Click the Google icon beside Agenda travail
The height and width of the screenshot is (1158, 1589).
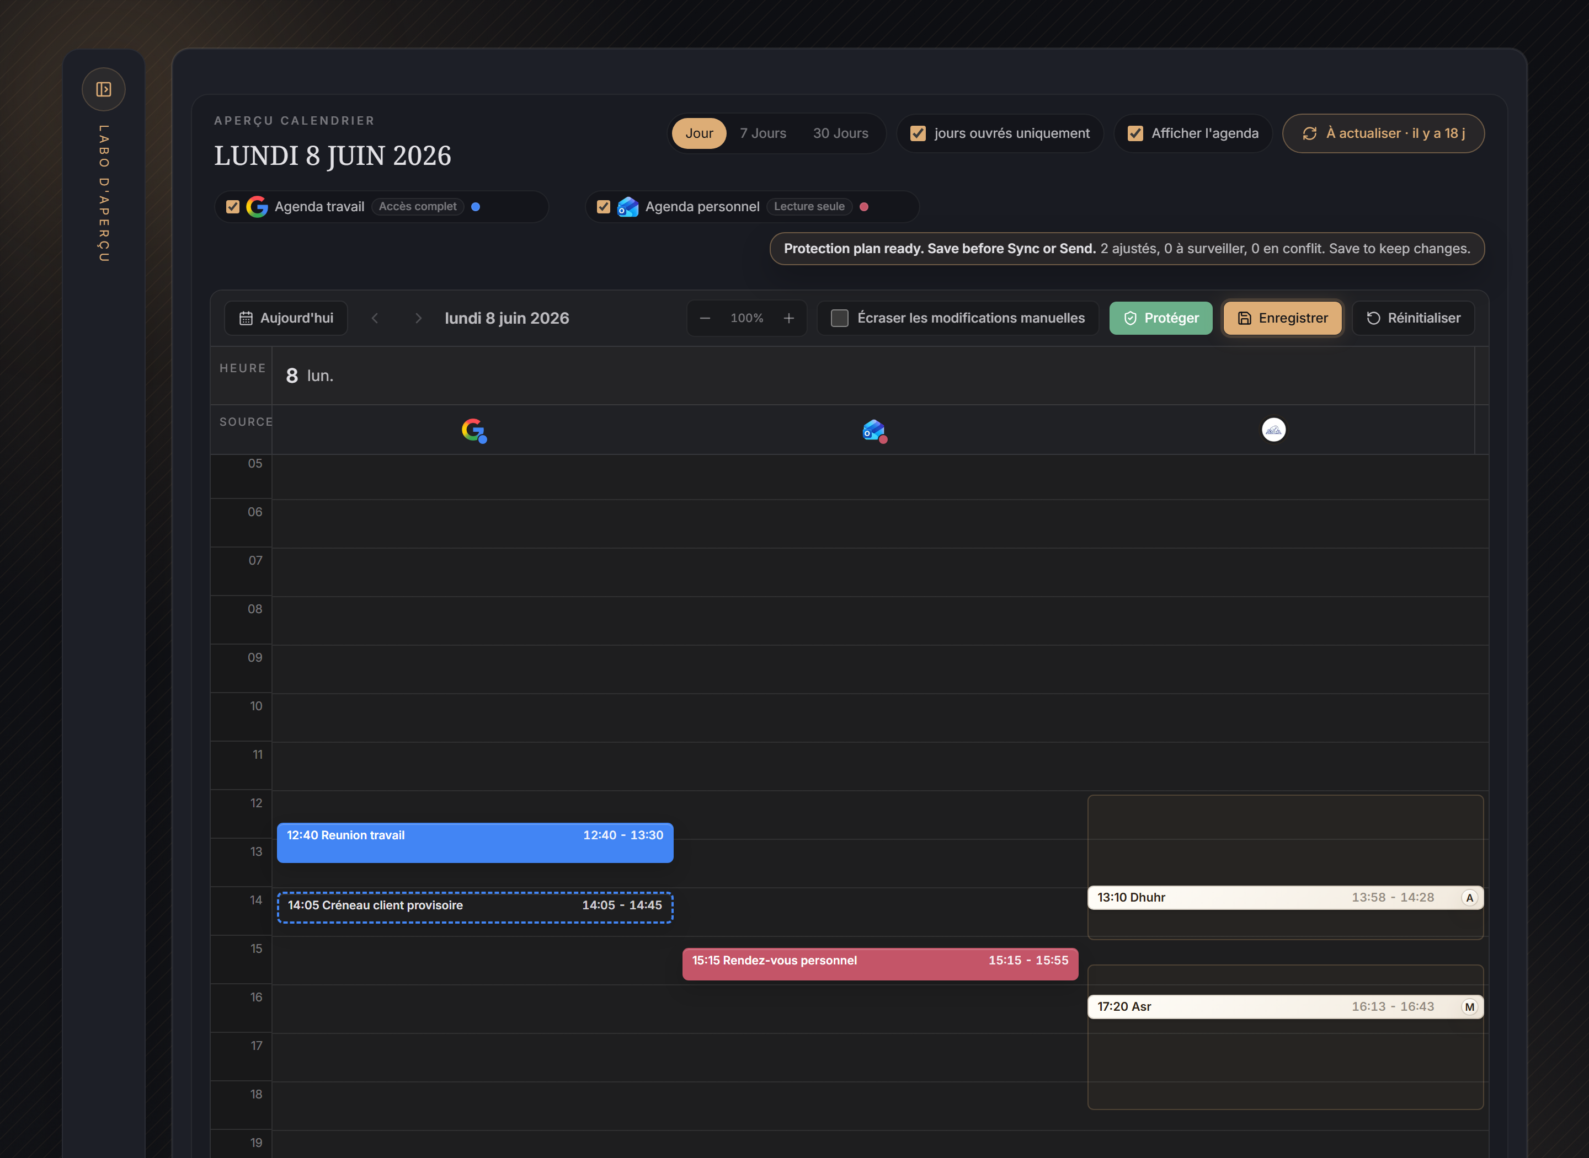[257, 207]
